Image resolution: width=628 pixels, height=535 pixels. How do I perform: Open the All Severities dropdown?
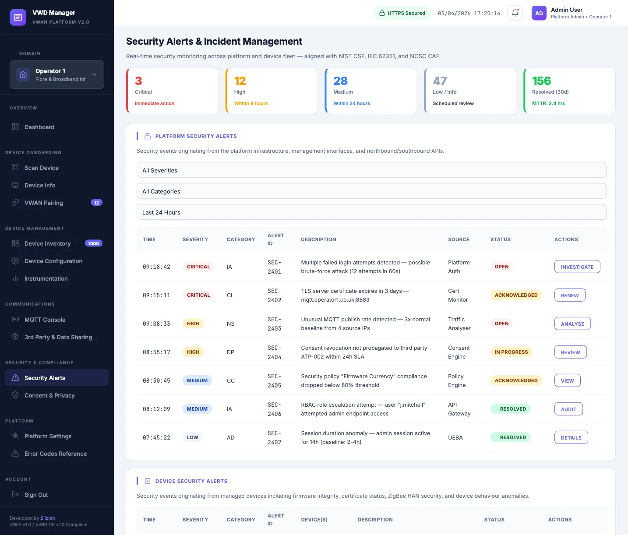pos(371,170)
